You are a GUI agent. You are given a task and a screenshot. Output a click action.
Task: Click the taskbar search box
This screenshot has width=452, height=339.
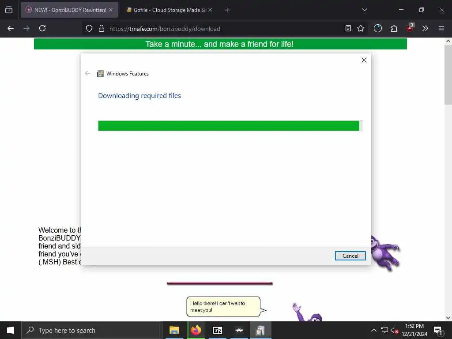coord(92,330)
